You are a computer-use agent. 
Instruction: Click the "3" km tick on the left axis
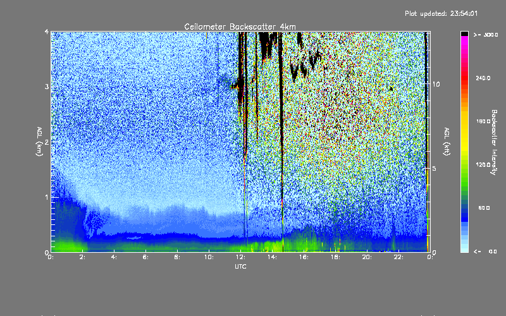point(47,87)
